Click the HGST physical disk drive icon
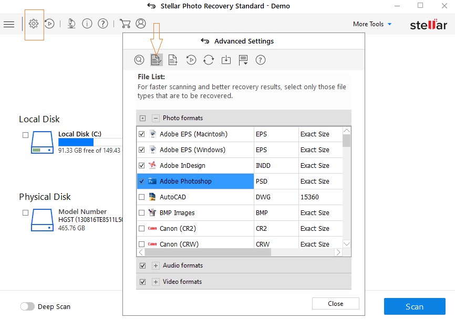Screen dimensions: 455x320 [x=43, y=220]
